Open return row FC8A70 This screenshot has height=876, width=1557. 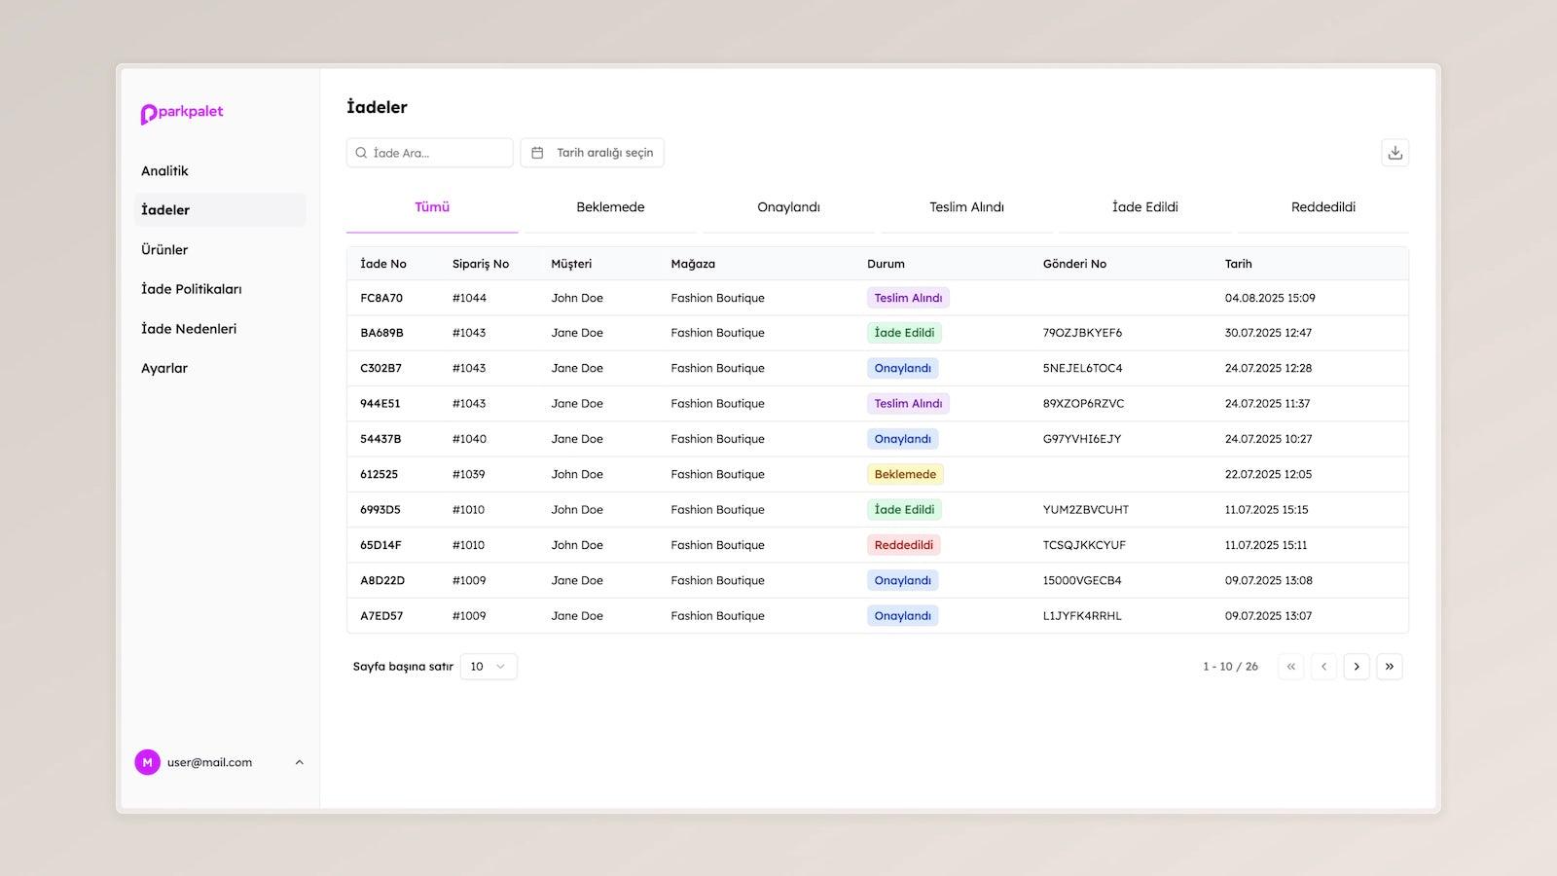tap(381, 298)
